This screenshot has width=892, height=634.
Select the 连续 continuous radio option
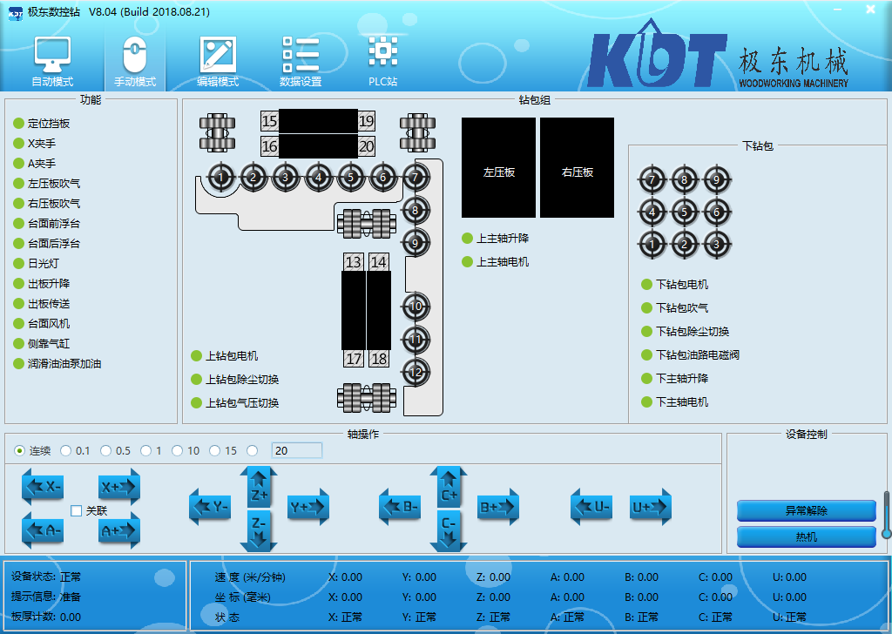pos(20,450)
